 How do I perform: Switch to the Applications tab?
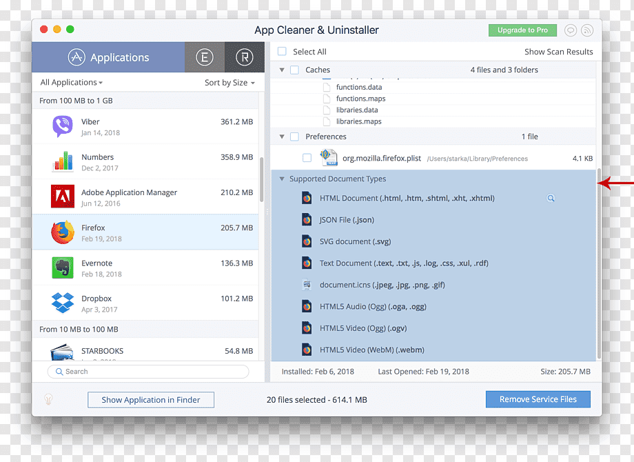tap(108, 57)
